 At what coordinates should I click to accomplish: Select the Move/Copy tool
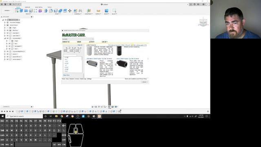coord(70,11)
